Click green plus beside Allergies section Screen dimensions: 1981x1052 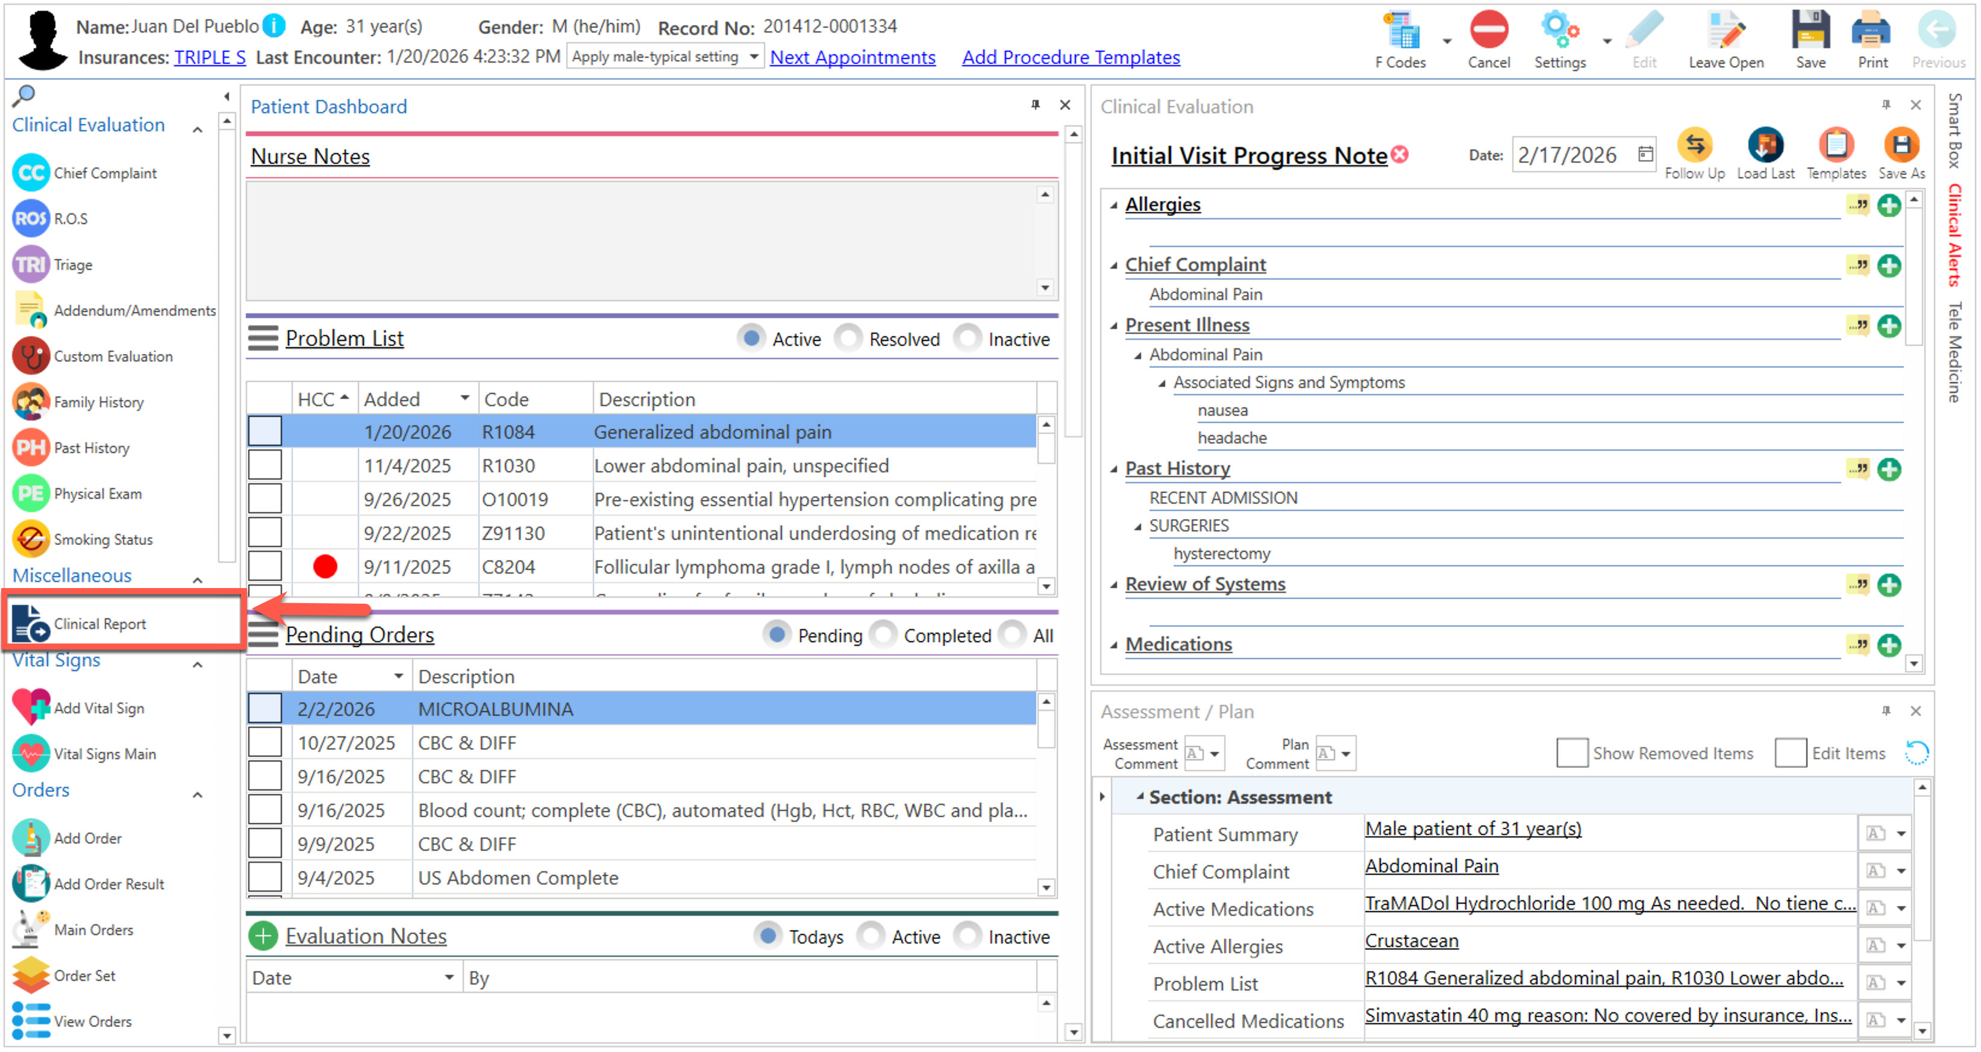(x=1889, y=205)
